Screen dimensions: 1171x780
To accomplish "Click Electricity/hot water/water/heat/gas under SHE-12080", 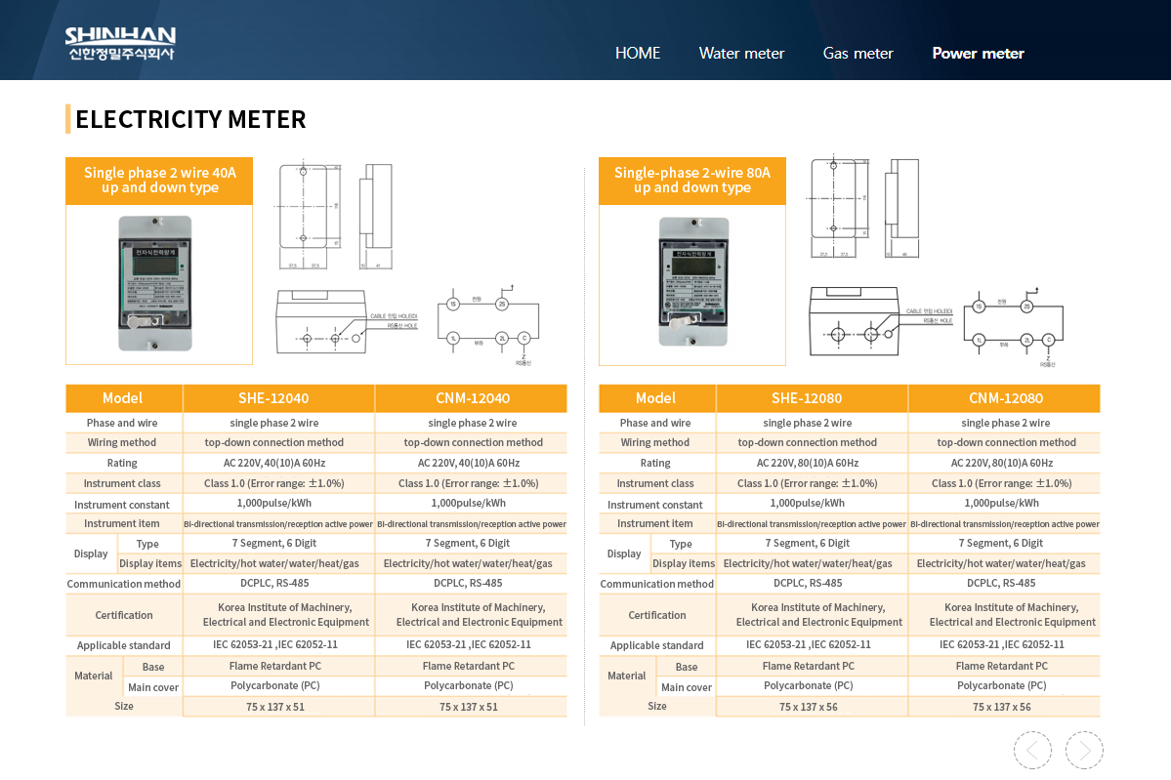I will 808,563.
